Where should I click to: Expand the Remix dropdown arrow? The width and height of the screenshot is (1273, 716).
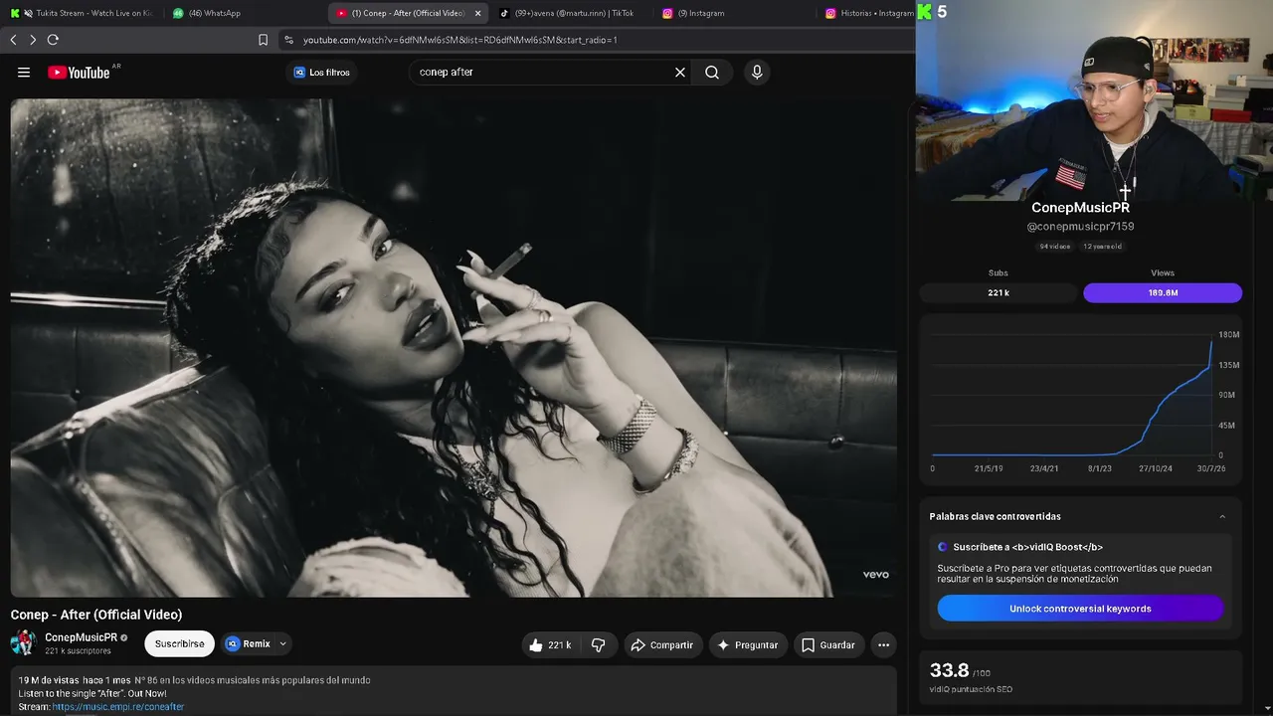tap(282, 643)
